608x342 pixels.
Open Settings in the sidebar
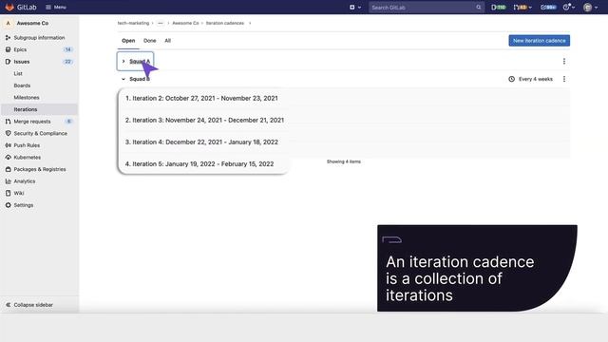pyautogui.click(x=23, y=205)
